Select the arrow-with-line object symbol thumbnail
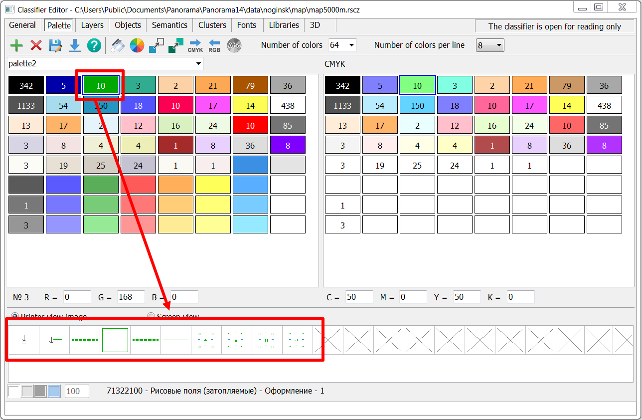642x420 pixels. coord(54,340)
